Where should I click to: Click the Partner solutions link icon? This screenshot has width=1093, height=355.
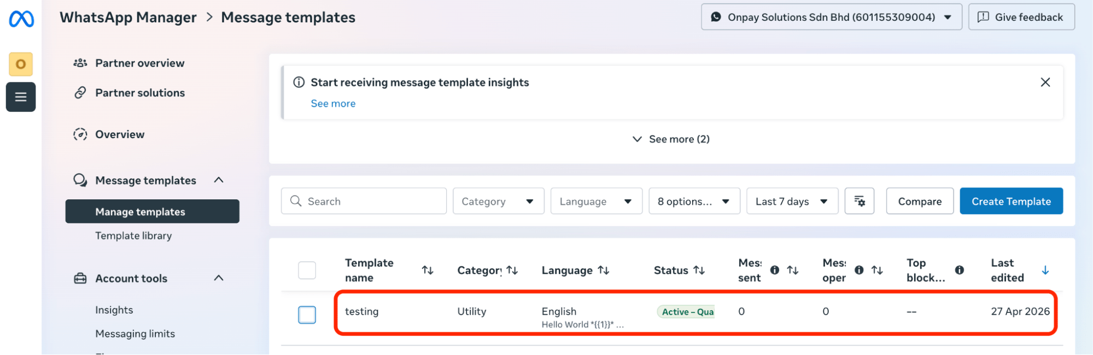80,93
